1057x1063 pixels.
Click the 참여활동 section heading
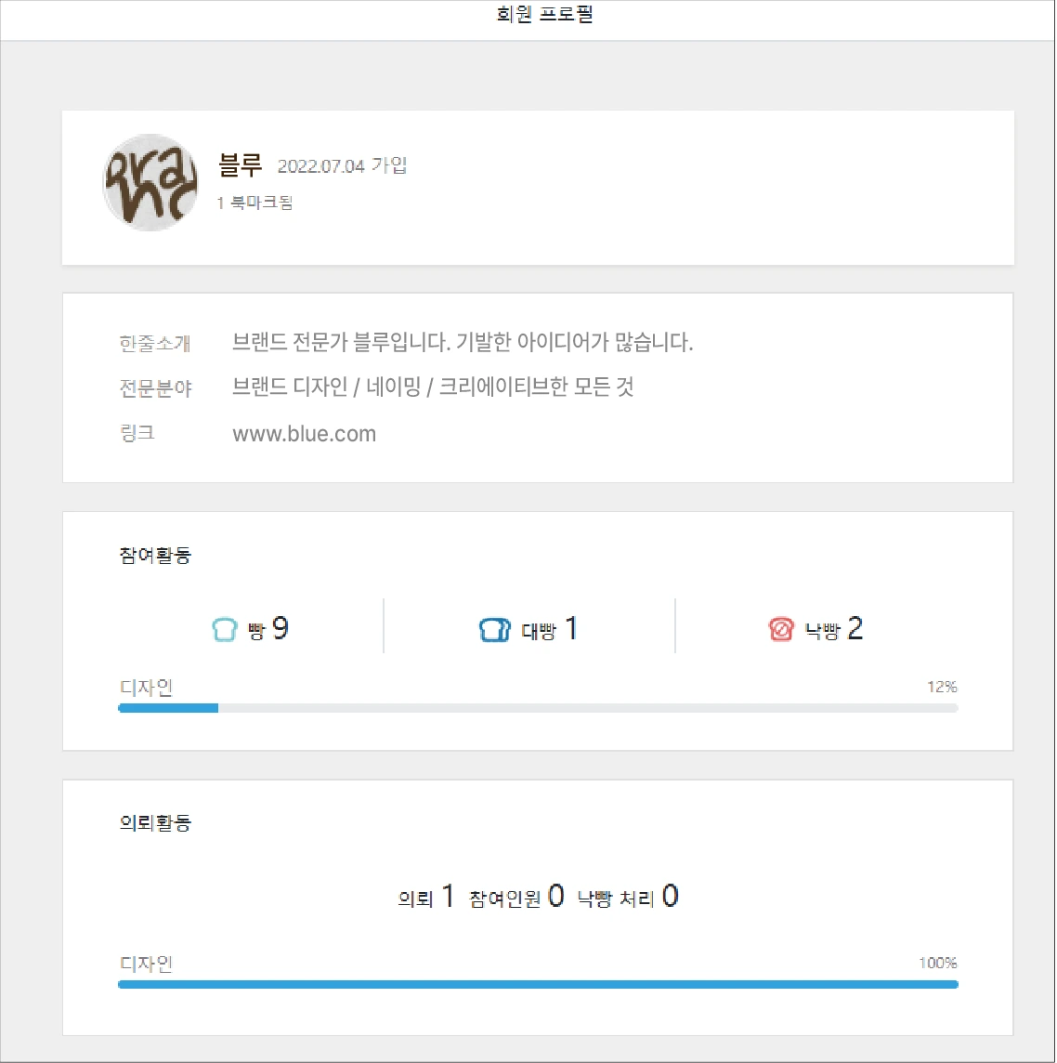click(155, 555)
